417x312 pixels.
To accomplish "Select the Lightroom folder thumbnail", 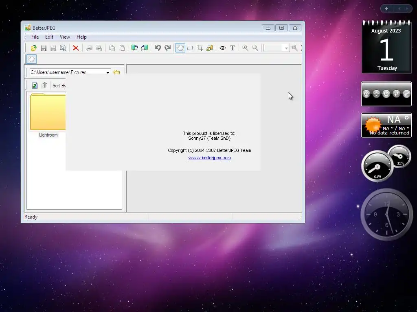I will (x=48, y=112).
